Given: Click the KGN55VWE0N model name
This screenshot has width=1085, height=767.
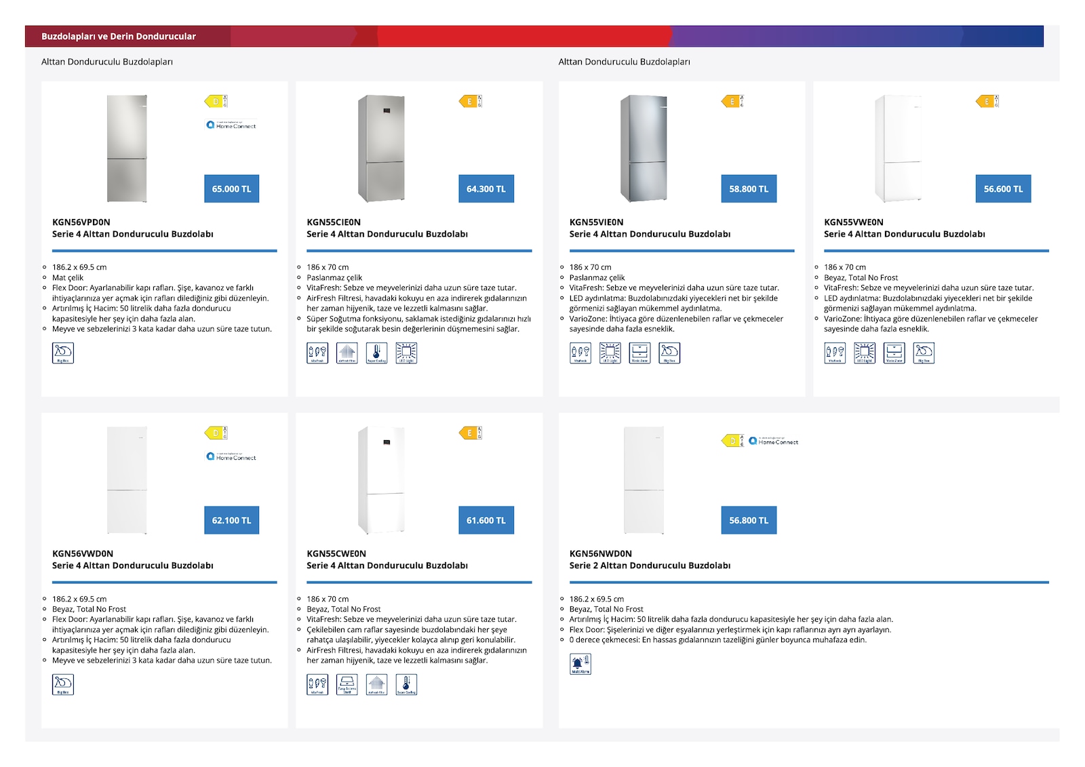Looking at the screenshot, I should [854, 222].
